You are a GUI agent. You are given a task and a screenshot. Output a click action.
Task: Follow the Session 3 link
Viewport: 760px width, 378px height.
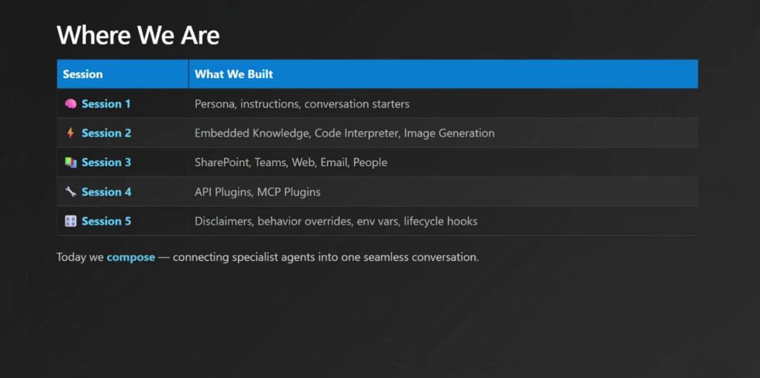click(x=106, y=162)
